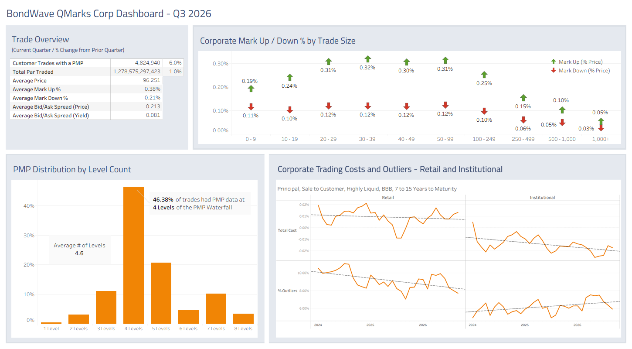Select the green mark up arrow for 100 - 249
This screenshot has height=349, width=632.
pos(484,75)
